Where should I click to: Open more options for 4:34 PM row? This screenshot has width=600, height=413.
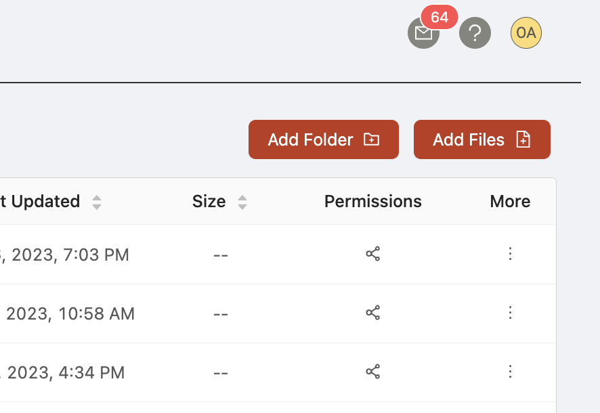click(x=510, y=372)
